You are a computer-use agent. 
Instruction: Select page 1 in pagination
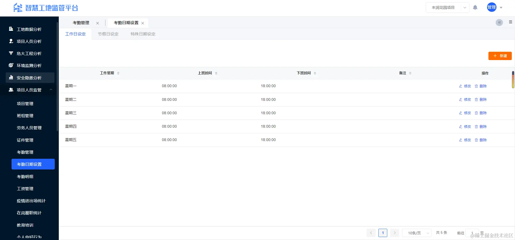(383, 233)
